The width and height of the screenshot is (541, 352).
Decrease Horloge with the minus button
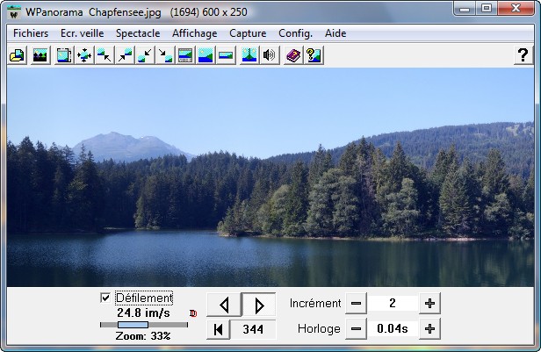356,329
